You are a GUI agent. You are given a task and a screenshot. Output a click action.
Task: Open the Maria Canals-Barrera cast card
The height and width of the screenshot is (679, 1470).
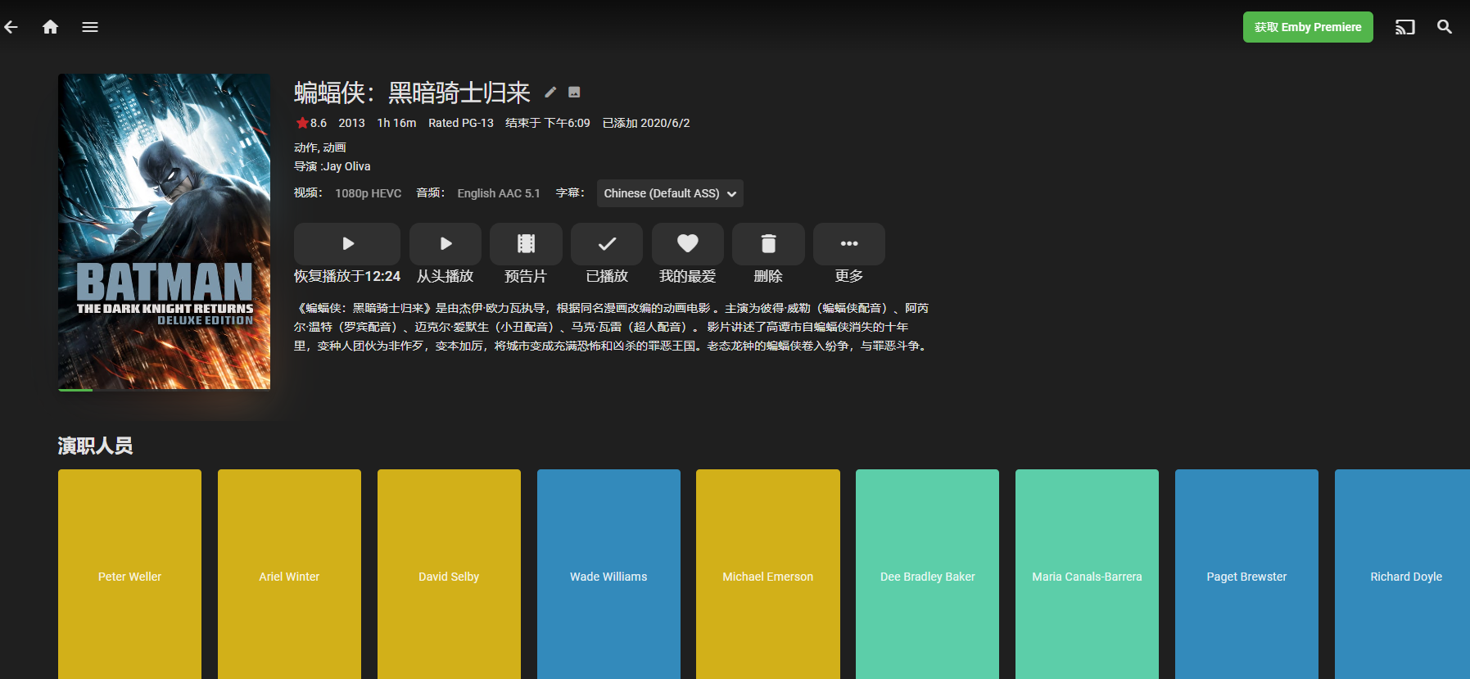[1087, 574]
